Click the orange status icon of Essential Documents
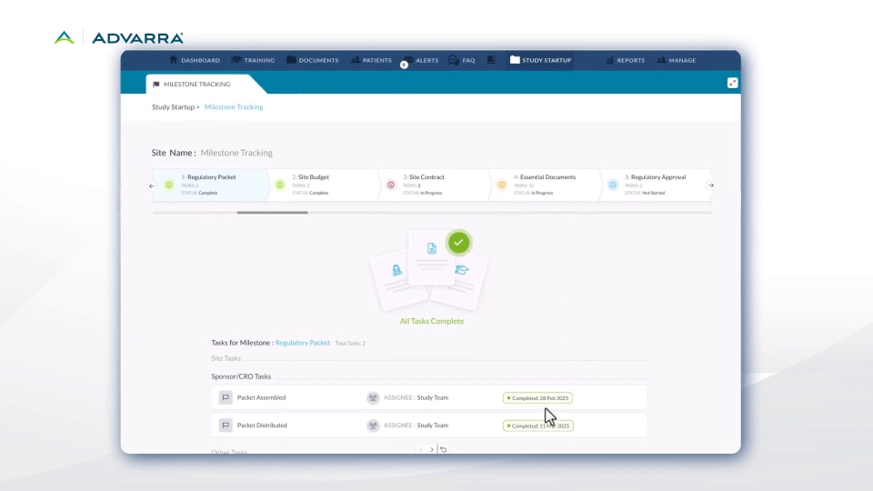Viewport: 873px width, 491px height. point(502,185)
